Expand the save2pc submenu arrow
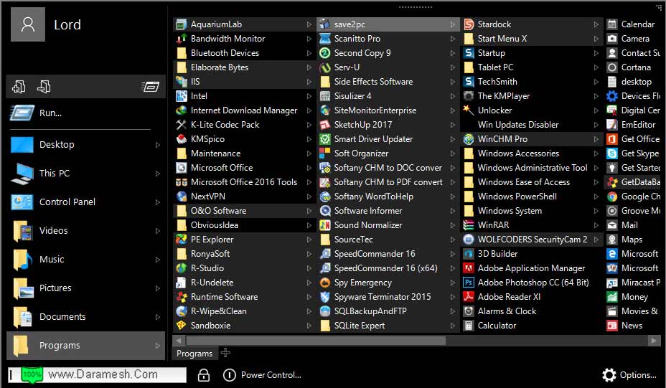This screenshot has width=666, height=388. coord(453,24)
